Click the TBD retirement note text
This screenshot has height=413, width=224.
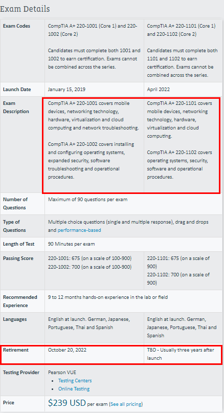point(181,354)
